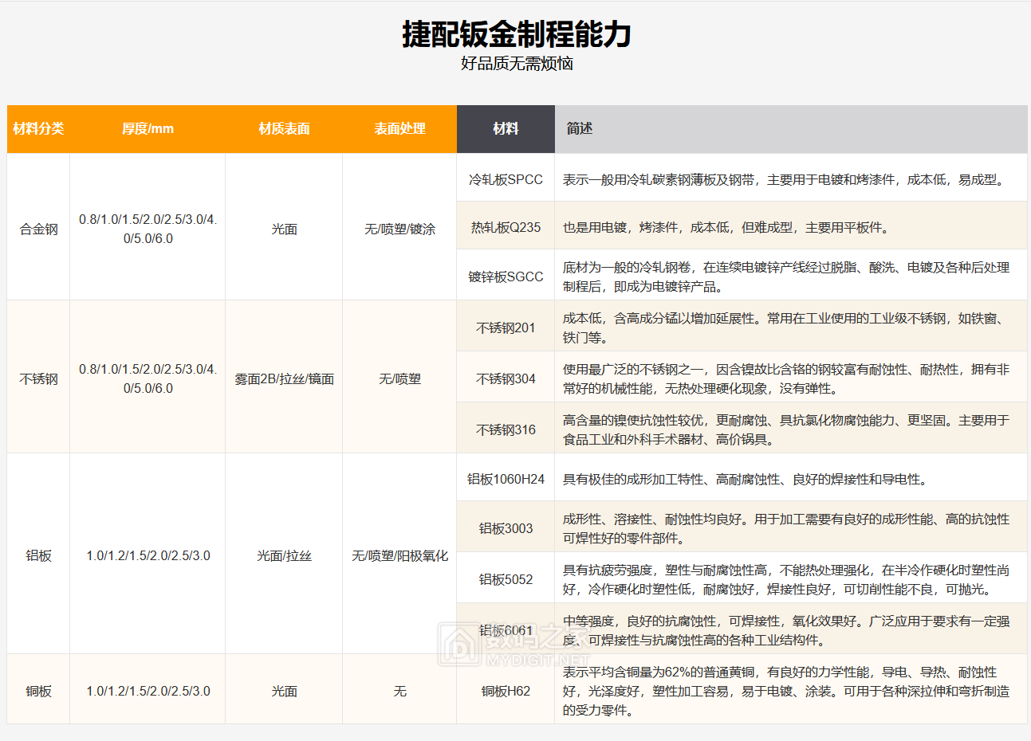Click the 铜板 thickness 1.0/1.2/1.5/2.0/2.5/3.0 cell

(148, 691)
